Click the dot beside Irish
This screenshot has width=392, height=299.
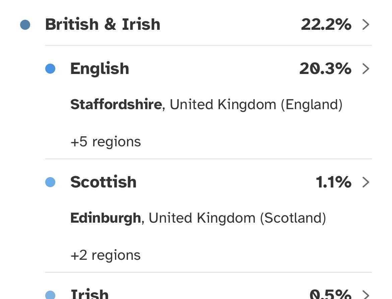(50, 295)
